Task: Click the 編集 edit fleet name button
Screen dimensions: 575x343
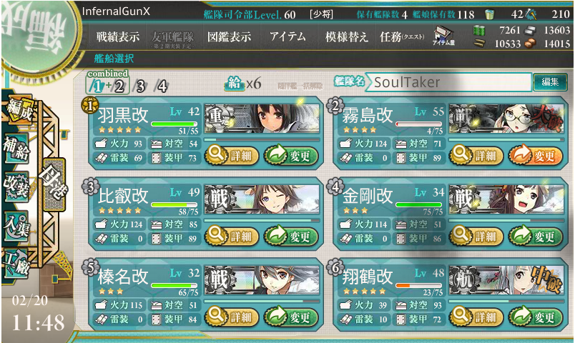Action: [550, 81]
